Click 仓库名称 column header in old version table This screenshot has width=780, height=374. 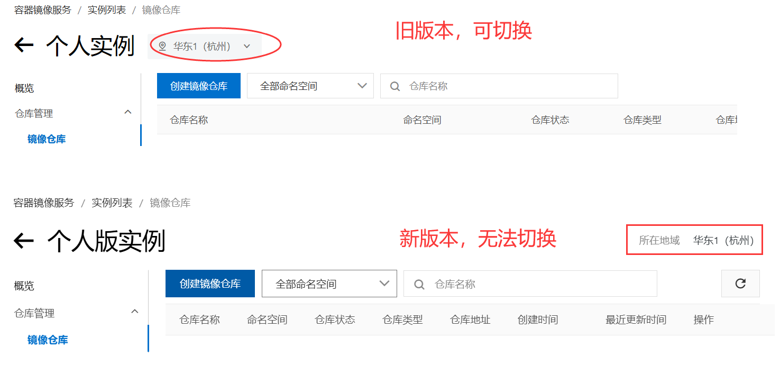189,120
